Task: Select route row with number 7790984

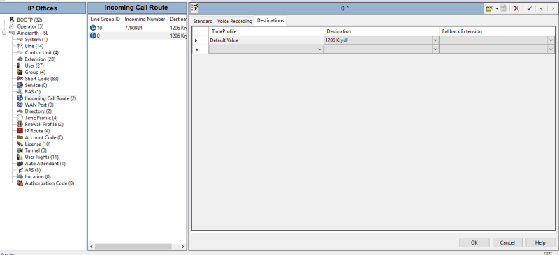Action: [137, 28]
